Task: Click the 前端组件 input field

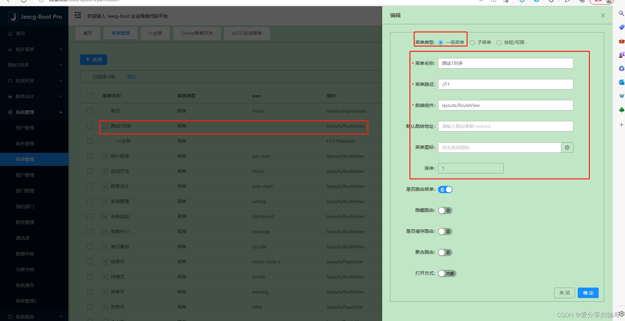Action: pos(506,105)
